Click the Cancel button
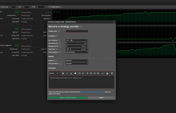The image size is (176, 113). pyautogui.click(x=101, y=97)
